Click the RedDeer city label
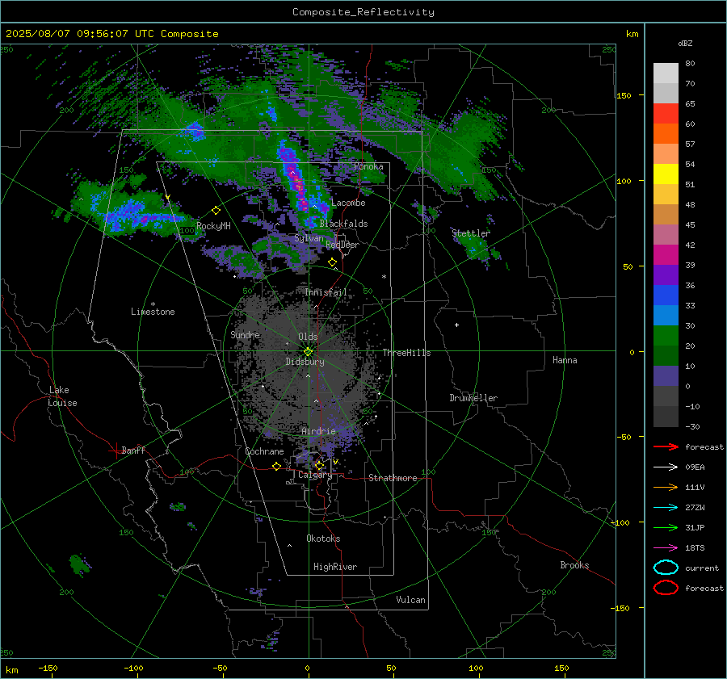This screenshot has width=727, height=679. coord(342,245)
